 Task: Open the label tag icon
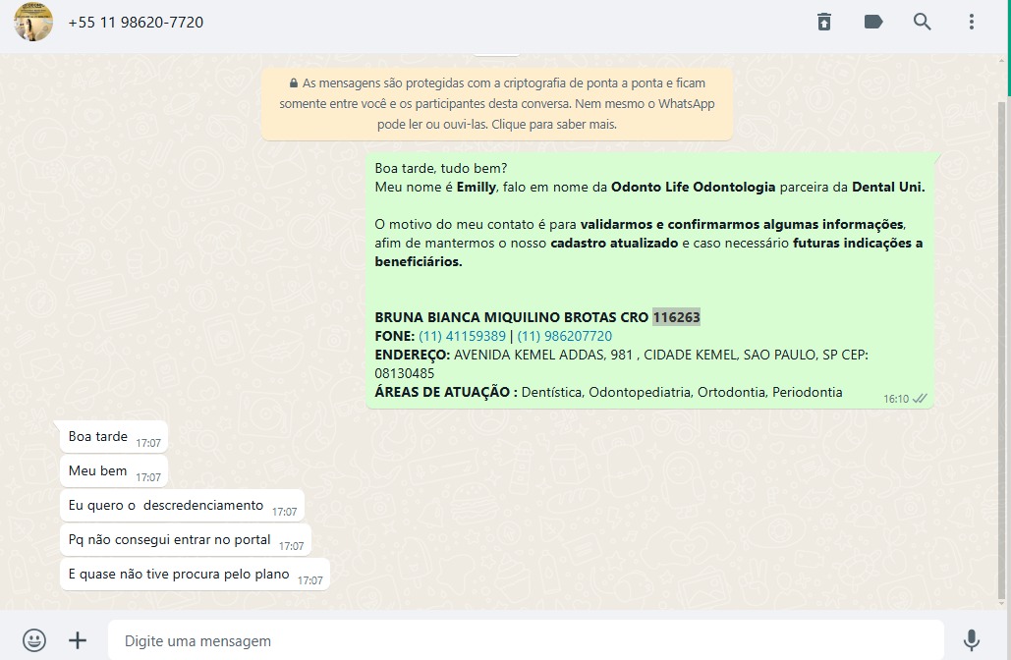(873, 22)
